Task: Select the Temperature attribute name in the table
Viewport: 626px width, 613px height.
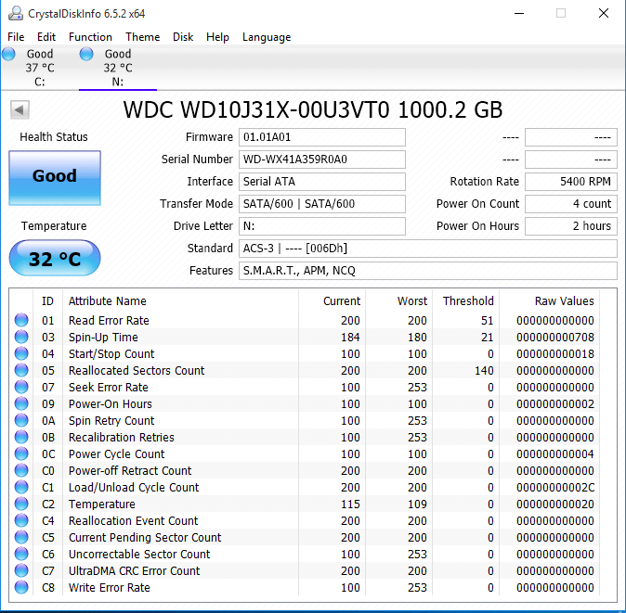Action: coord(102,504)
